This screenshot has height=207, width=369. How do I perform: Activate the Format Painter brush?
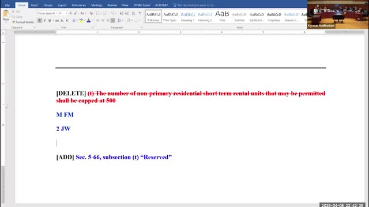(x=13, y=22)
